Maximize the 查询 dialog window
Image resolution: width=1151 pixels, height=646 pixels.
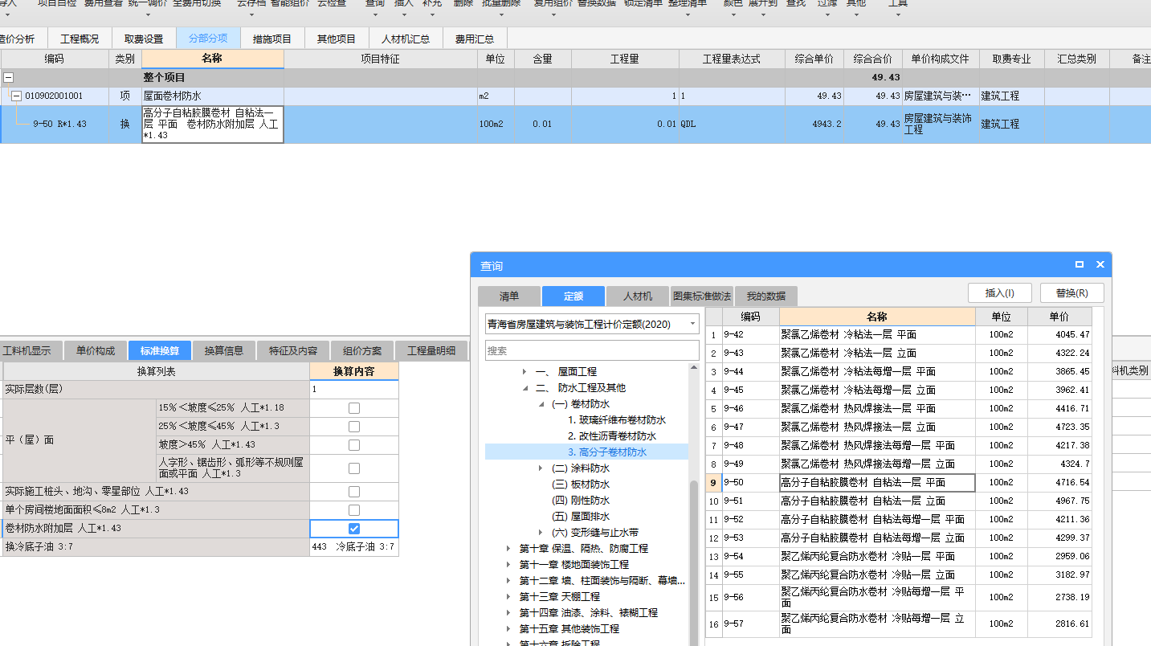pos(1080,264)
